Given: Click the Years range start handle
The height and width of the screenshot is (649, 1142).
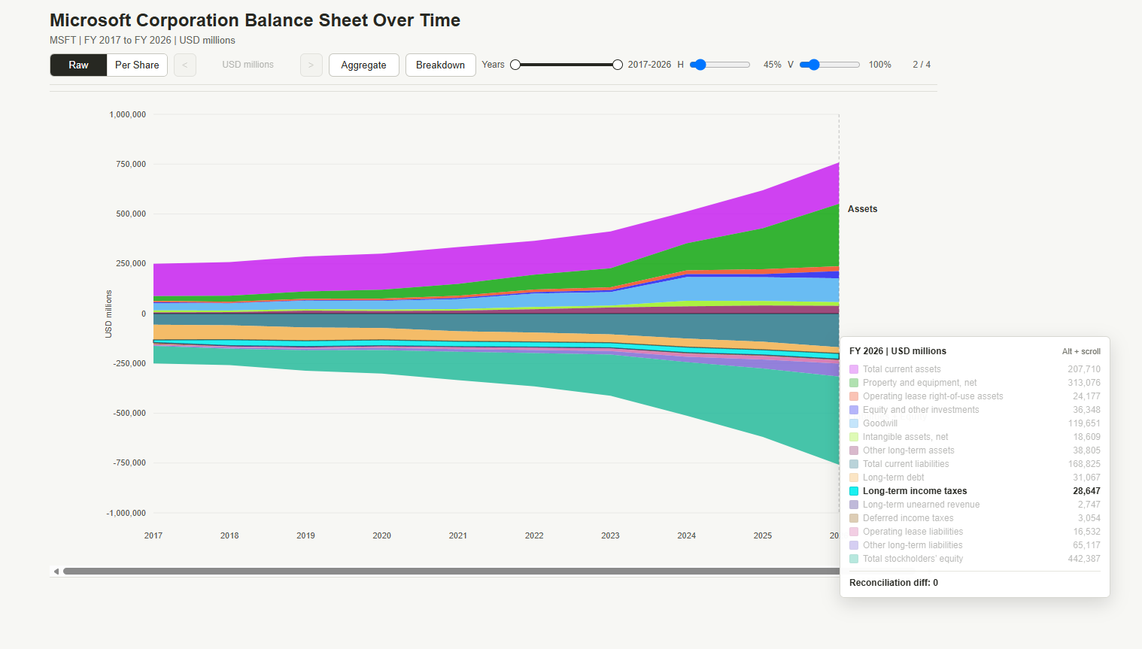Looking at the screenshot, I should click(515, 65).
